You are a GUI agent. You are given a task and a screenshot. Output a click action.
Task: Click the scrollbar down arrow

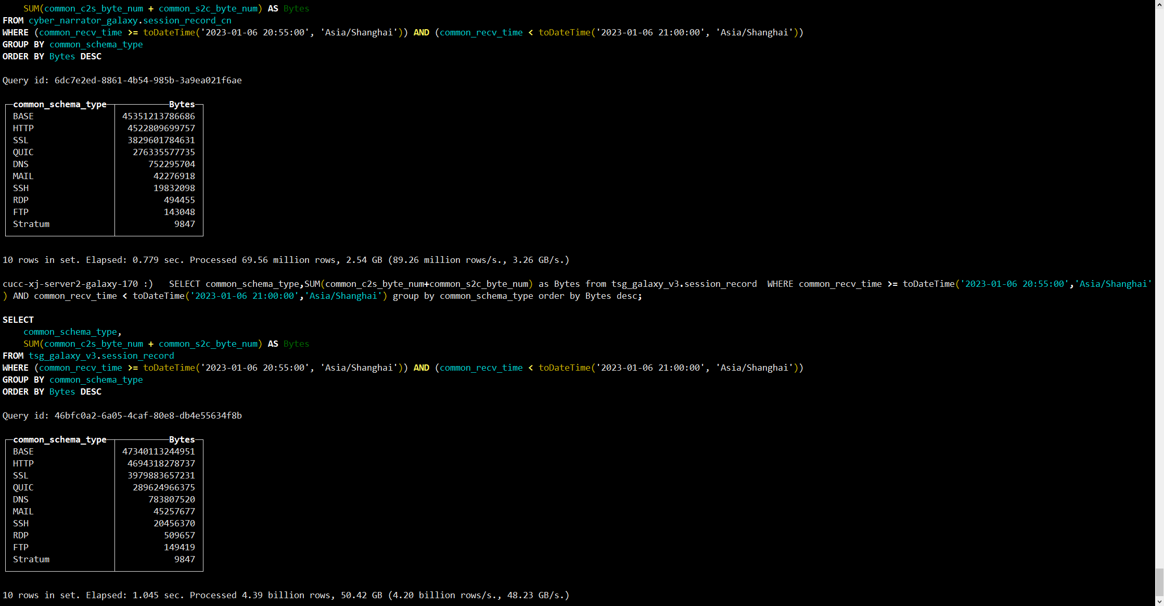[x=1159, y=602]
